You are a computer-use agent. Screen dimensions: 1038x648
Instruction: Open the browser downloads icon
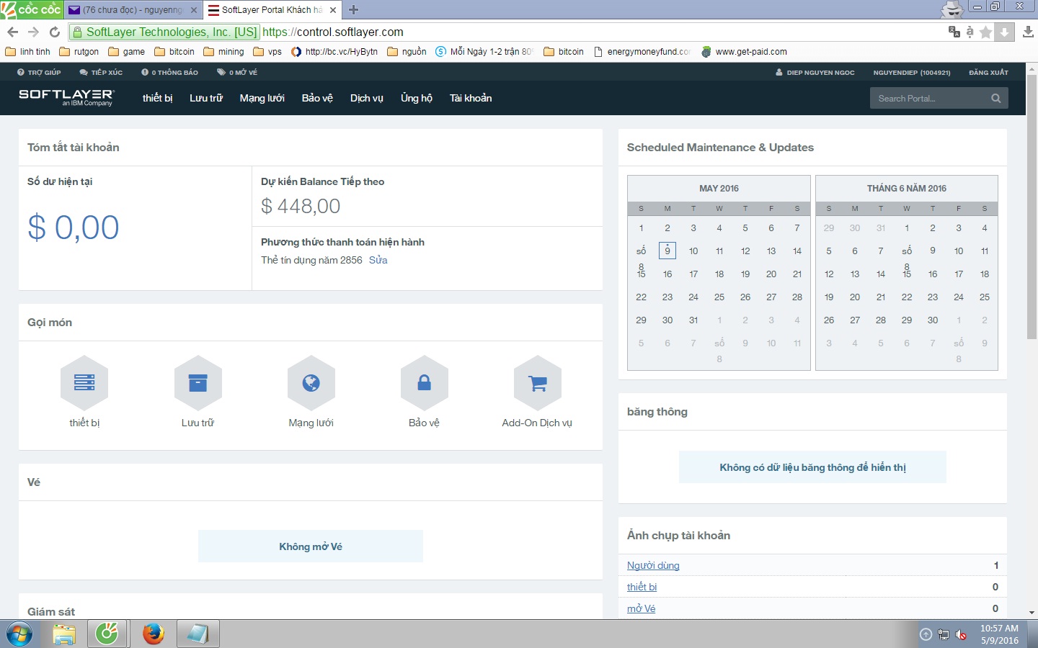pyautogui.click(x=1028, y=32)
